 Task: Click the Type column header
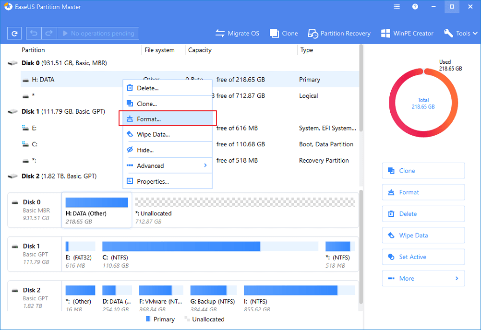(x=306, y=50)
